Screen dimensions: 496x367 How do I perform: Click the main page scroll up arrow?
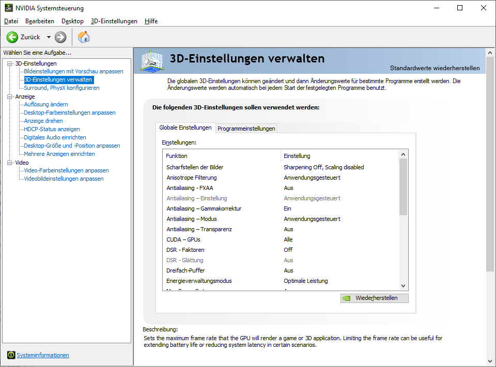[x=490, y=53]
